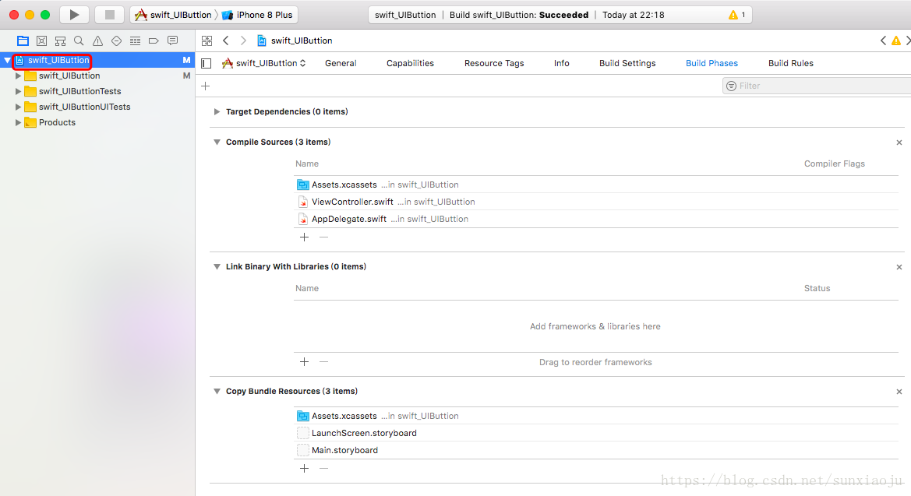This screenshot has width=911, height=496.
Task: Remove selected file from Compile Sources
Action: tap(323, 237)
